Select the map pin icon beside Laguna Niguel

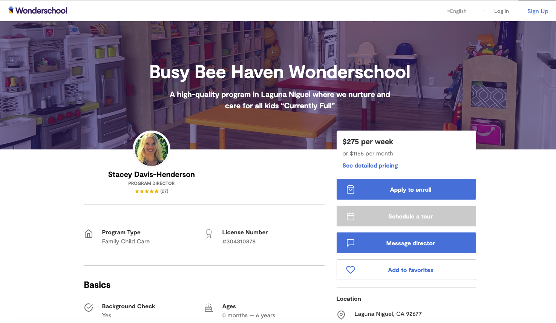(341, 315)
